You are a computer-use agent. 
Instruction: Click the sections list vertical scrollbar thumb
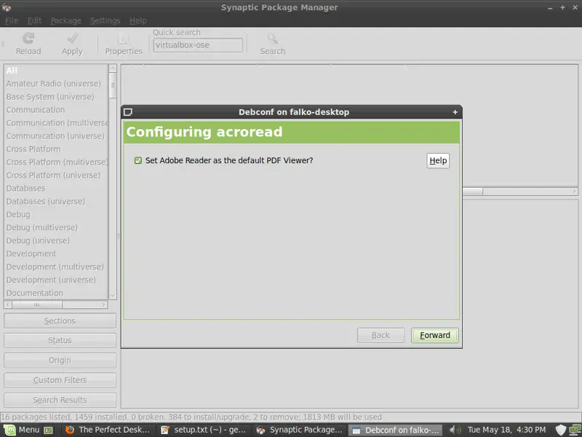coord(113,85)
